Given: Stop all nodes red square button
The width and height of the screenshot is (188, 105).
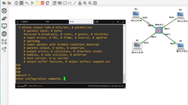Looking at the screenshot, I should tap(42, 3).
